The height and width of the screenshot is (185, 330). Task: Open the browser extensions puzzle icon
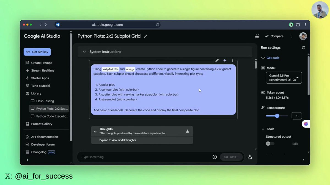tap(298, 25)
